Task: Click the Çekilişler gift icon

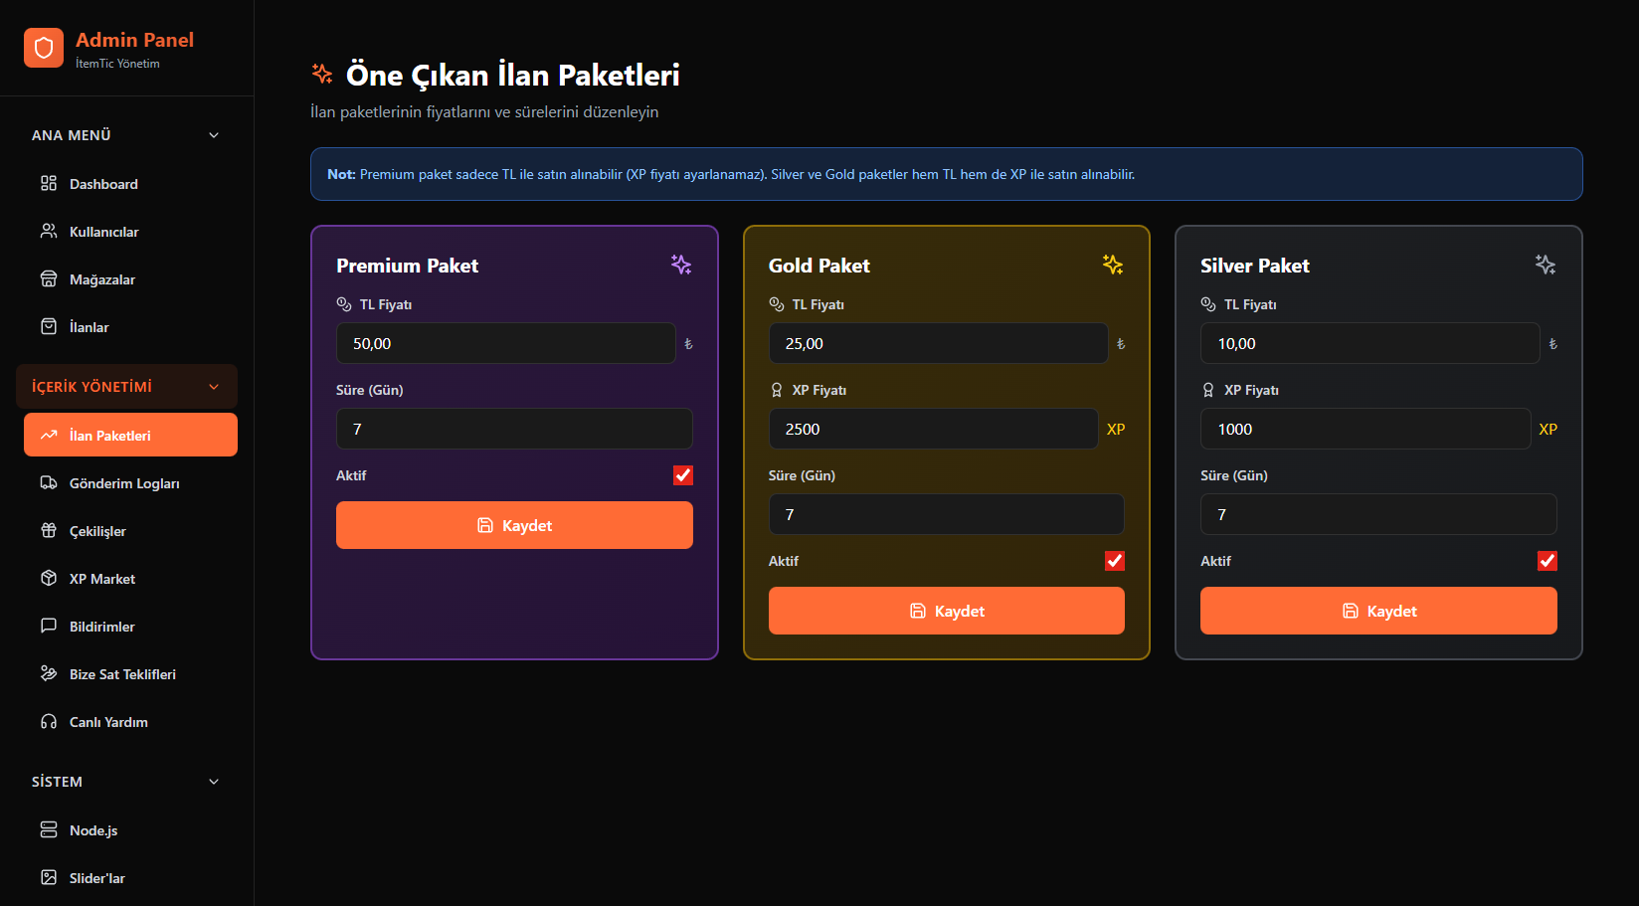Action: 49,530
